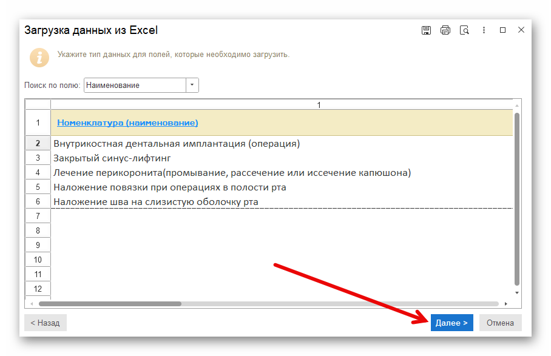The image size is (551, 356).
Task: Go back with < Назад button
Action: click(x=45, y=323)
